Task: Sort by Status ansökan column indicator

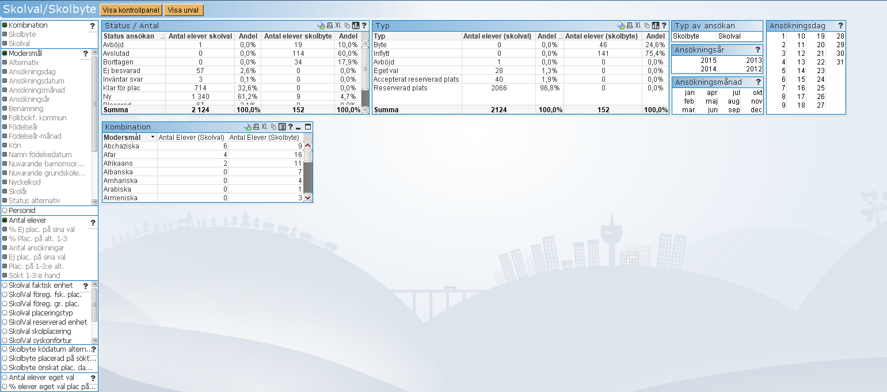Action: pos(161,36)
